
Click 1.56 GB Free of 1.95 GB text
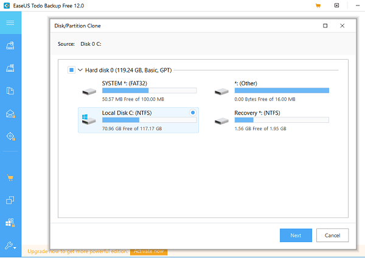[x=260, y=128]
